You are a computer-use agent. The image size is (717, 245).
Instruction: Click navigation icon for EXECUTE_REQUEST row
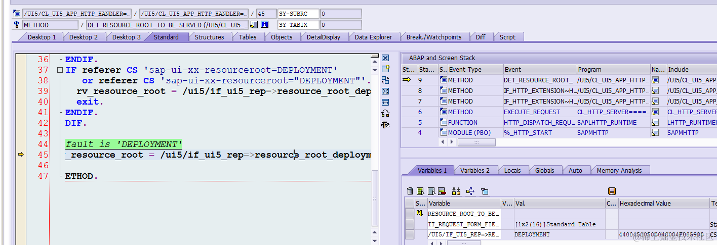point(655,112)
